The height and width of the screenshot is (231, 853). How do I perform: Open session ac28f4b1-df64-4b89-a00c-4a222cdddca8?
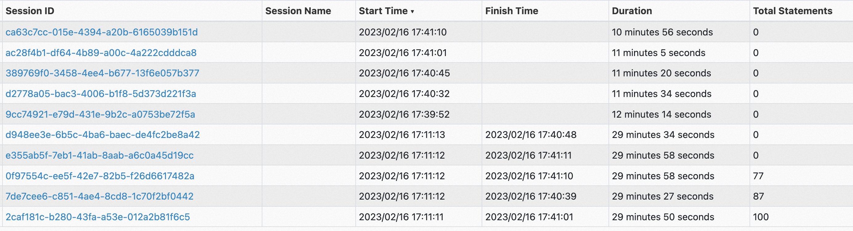[x=101, y=53]
